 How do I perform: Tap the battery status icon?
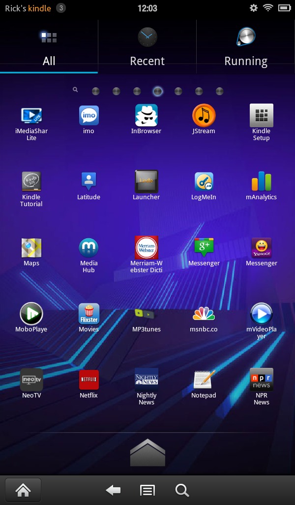pyautogui.click(x=284, y=8)
